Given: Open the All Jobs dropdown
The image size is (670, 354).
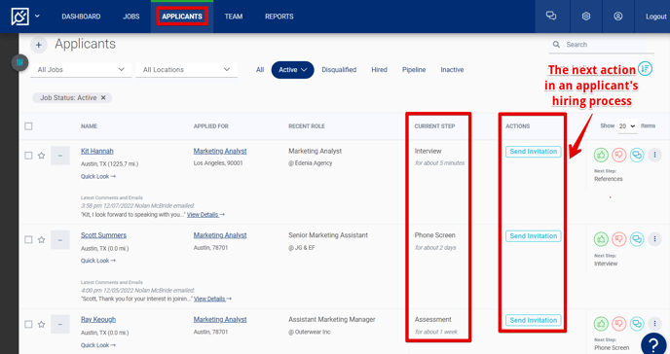Looking at the screenshot, I should [81, 69].
